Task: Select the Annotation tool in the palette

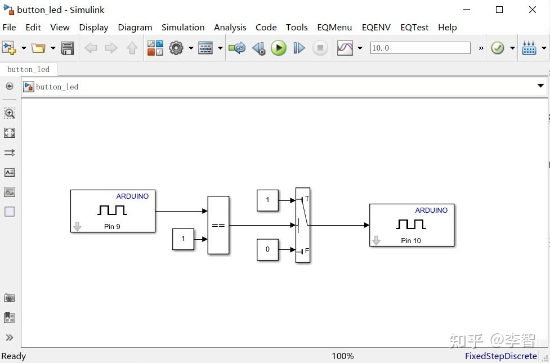Action: (x=10, y=172)
